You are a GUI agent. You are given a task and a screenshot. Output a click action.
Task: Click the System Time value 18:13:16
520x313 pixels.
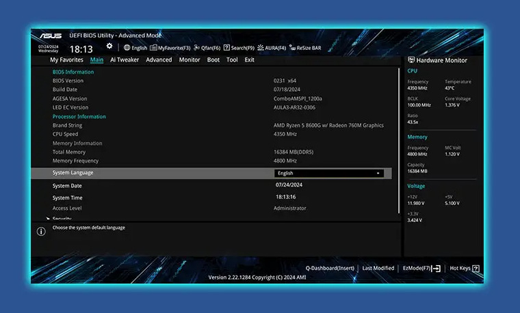(285, 197)
